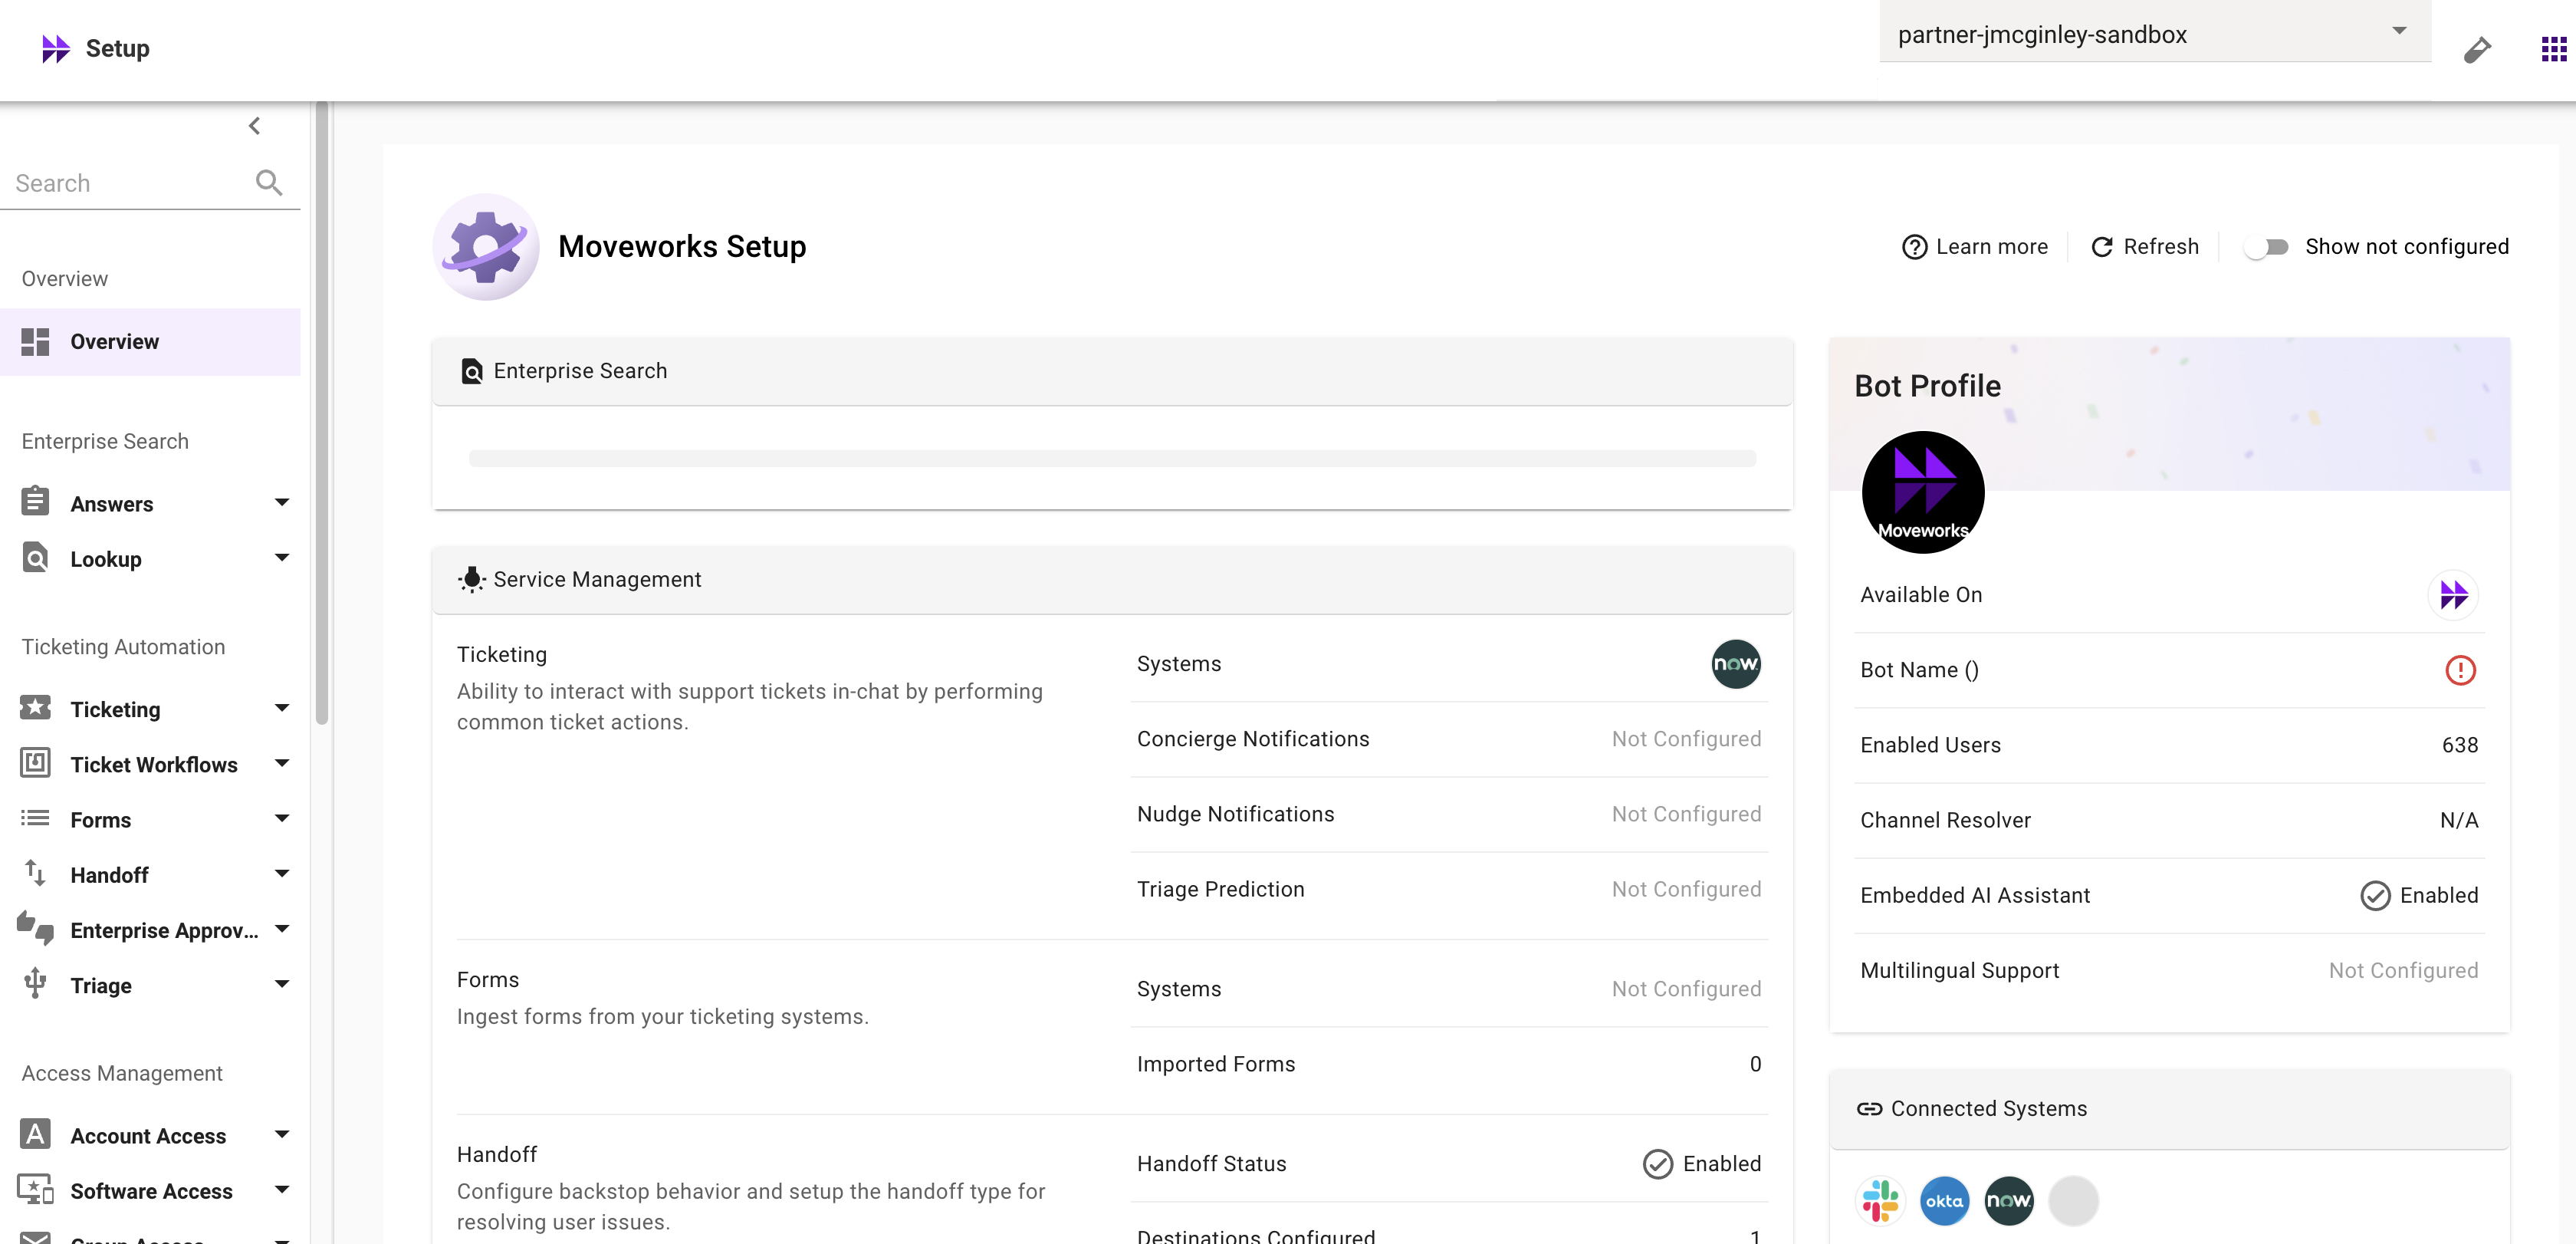Open Ticket Workflows in sidebar
Viewport: 2576px width, 1244px height.
[x=154, y=764]
